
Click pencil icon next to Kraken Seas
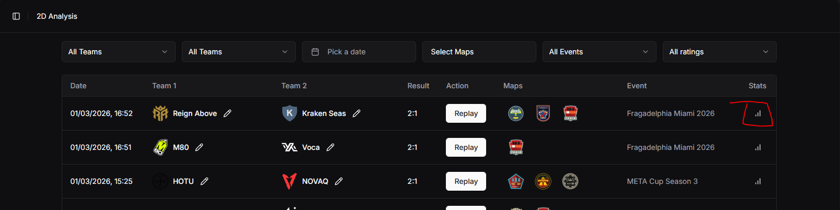(356, 113)
